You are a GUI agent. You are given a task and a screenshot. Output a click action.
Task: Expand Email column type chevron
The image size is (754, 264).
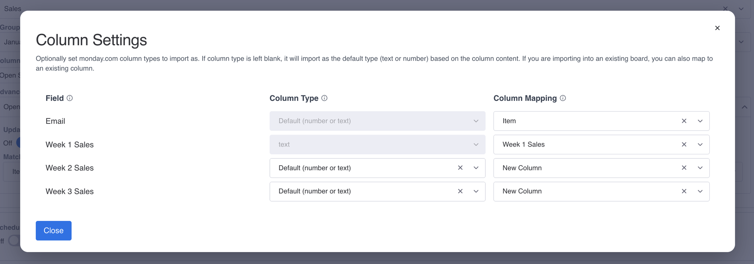tap(476, 121)
